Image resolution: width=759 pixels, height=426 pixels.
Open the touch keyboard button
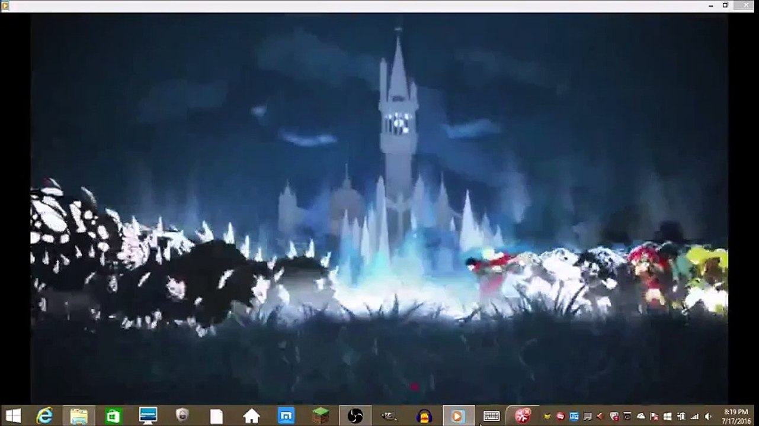(492, 416)
